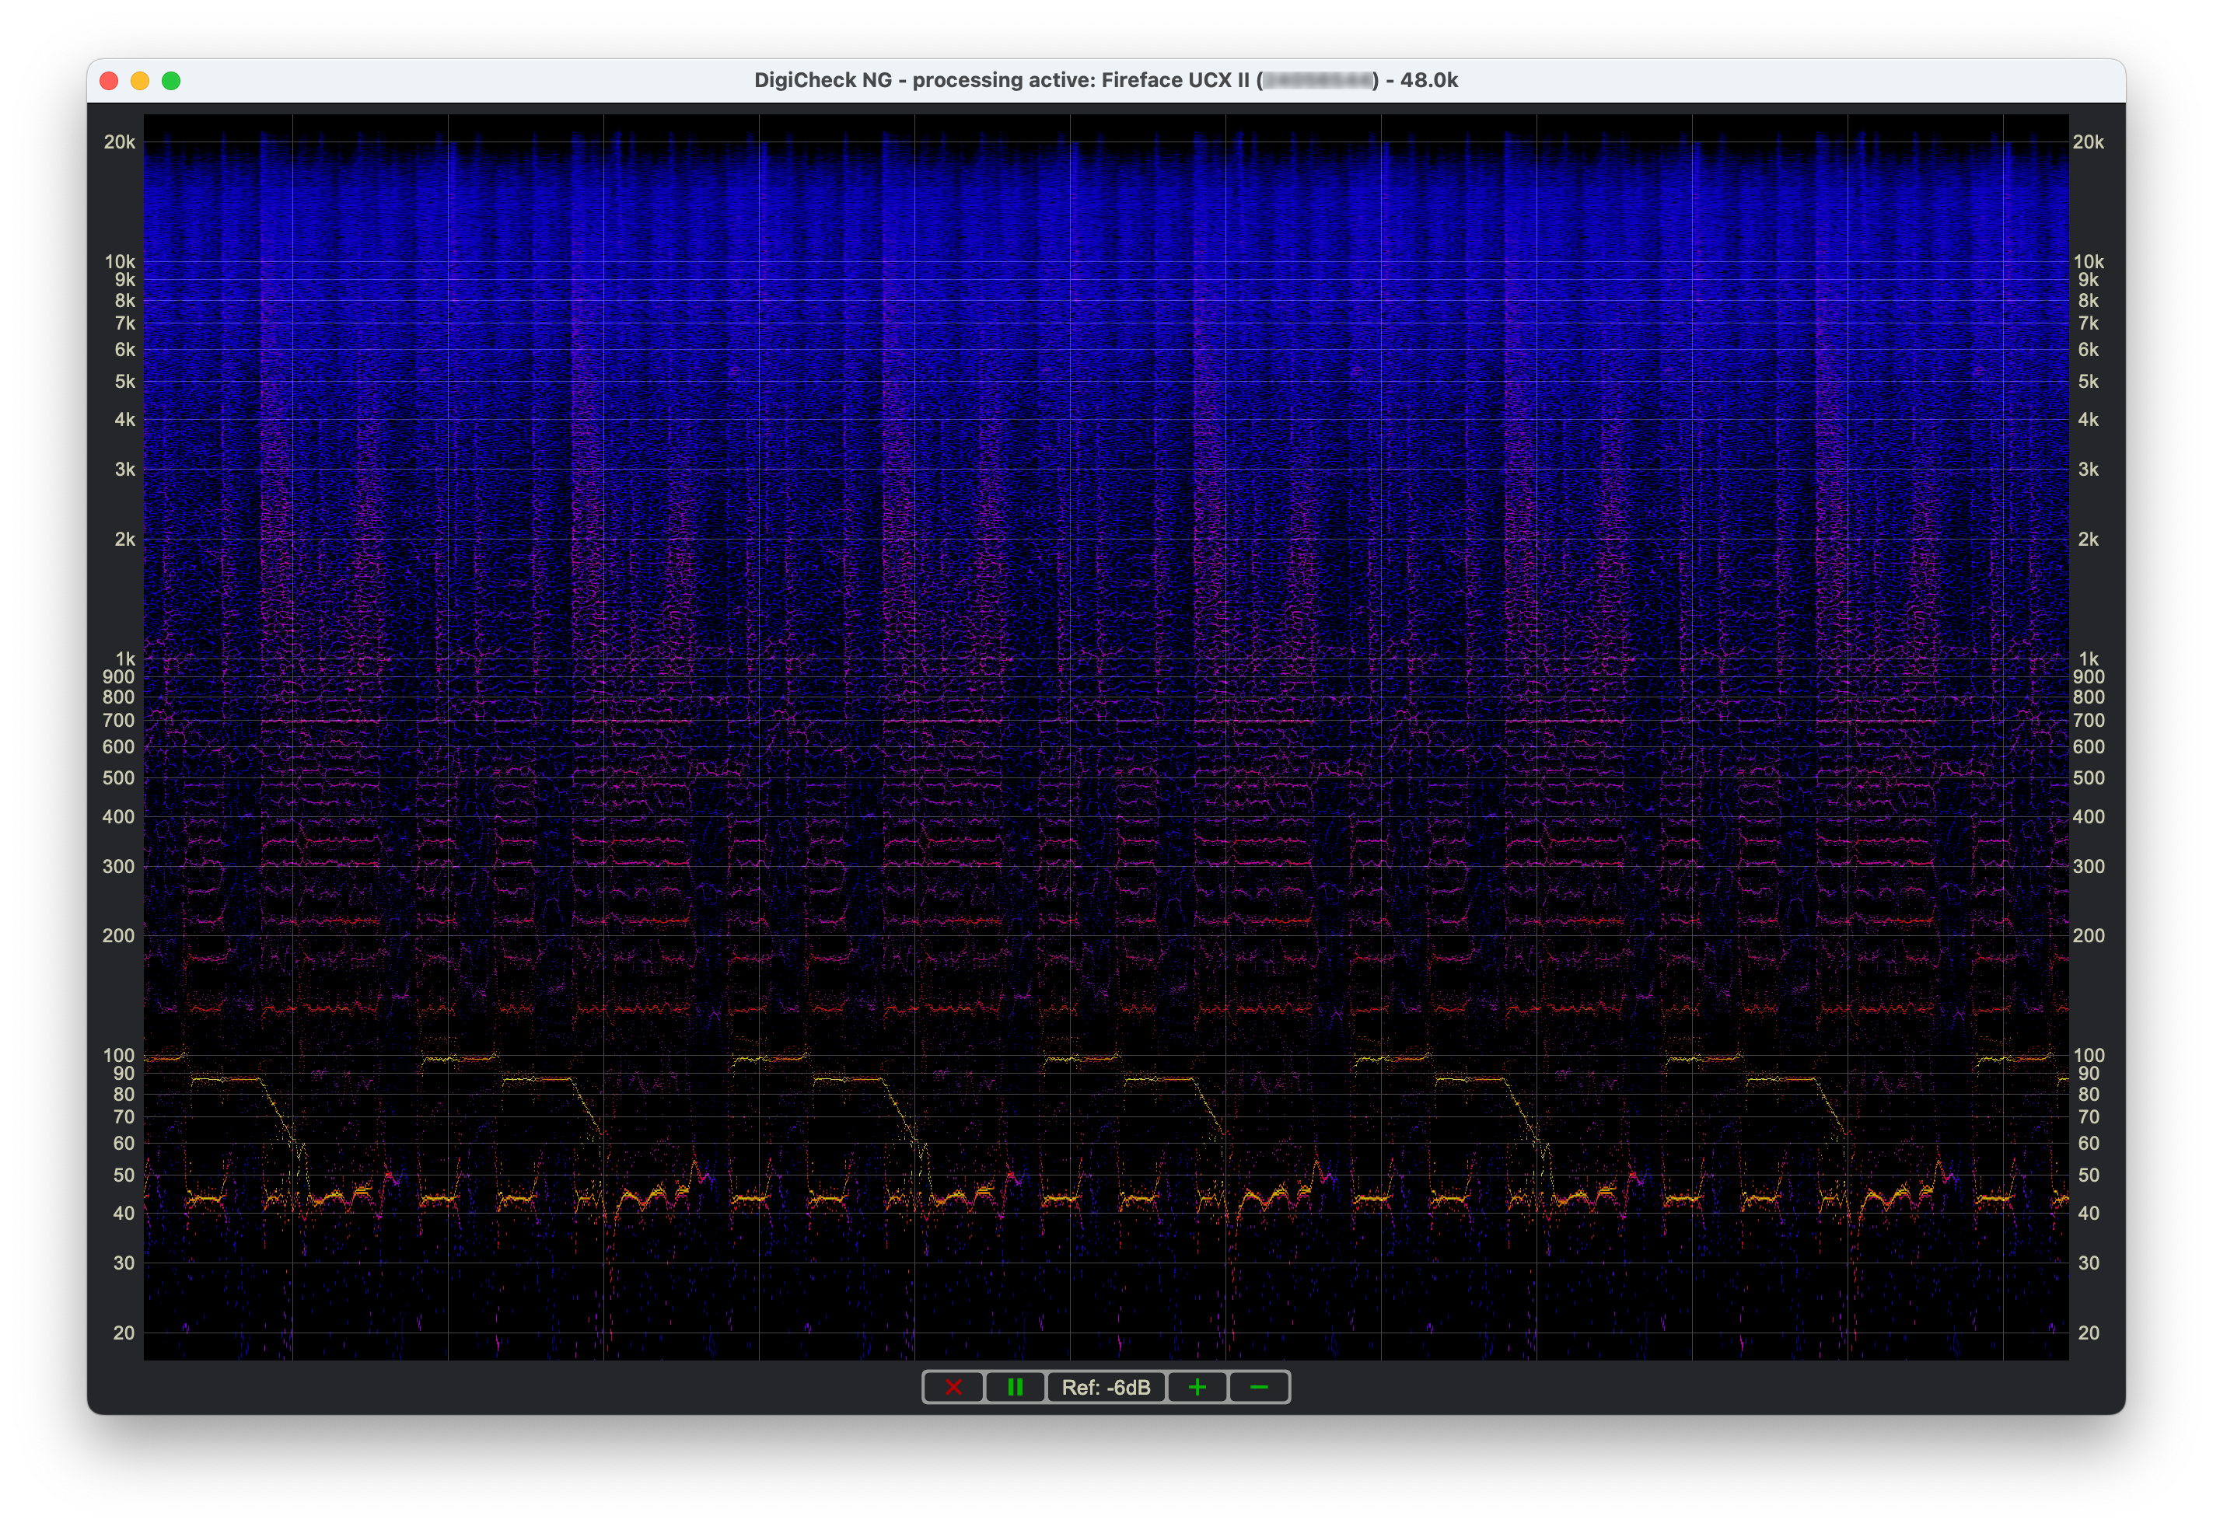Click the Ref: -6dB reference level button
2213x1530 pixels.
pos(1105,1387)
